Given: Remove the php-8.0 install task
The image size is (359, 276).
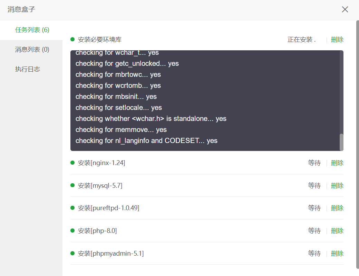Looking at the screenshot, I should pos(337,231).
